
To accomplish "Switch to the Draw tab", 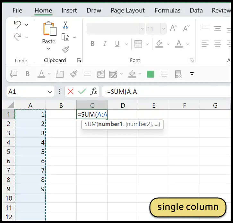I will [x=94, y=10].
